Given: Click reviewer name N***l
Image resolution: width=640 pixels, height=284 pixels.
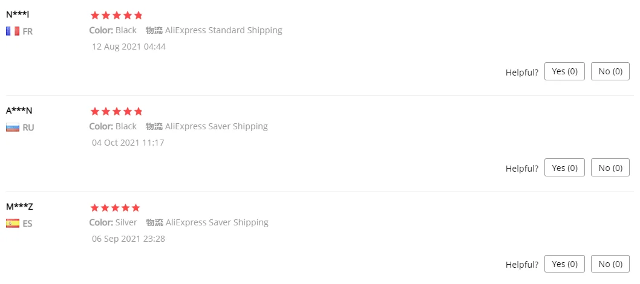Looking at the screenshot, I should coord(18,14).
